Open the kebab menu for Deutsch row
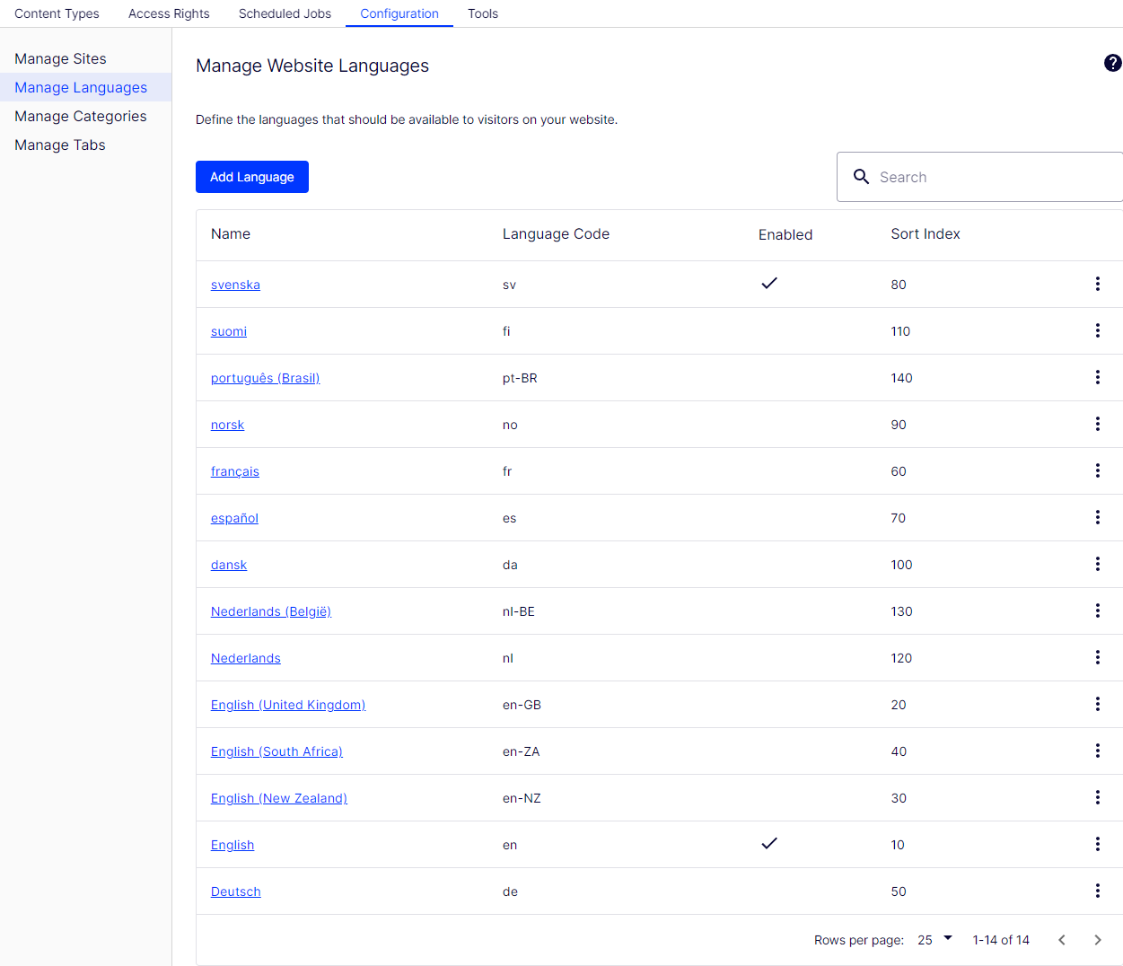 coord(1097,891)
